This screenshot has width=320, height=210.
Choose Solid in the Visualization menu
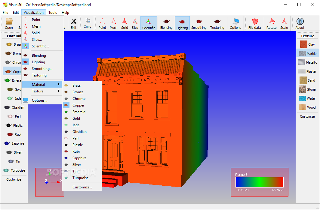(43, 33)
